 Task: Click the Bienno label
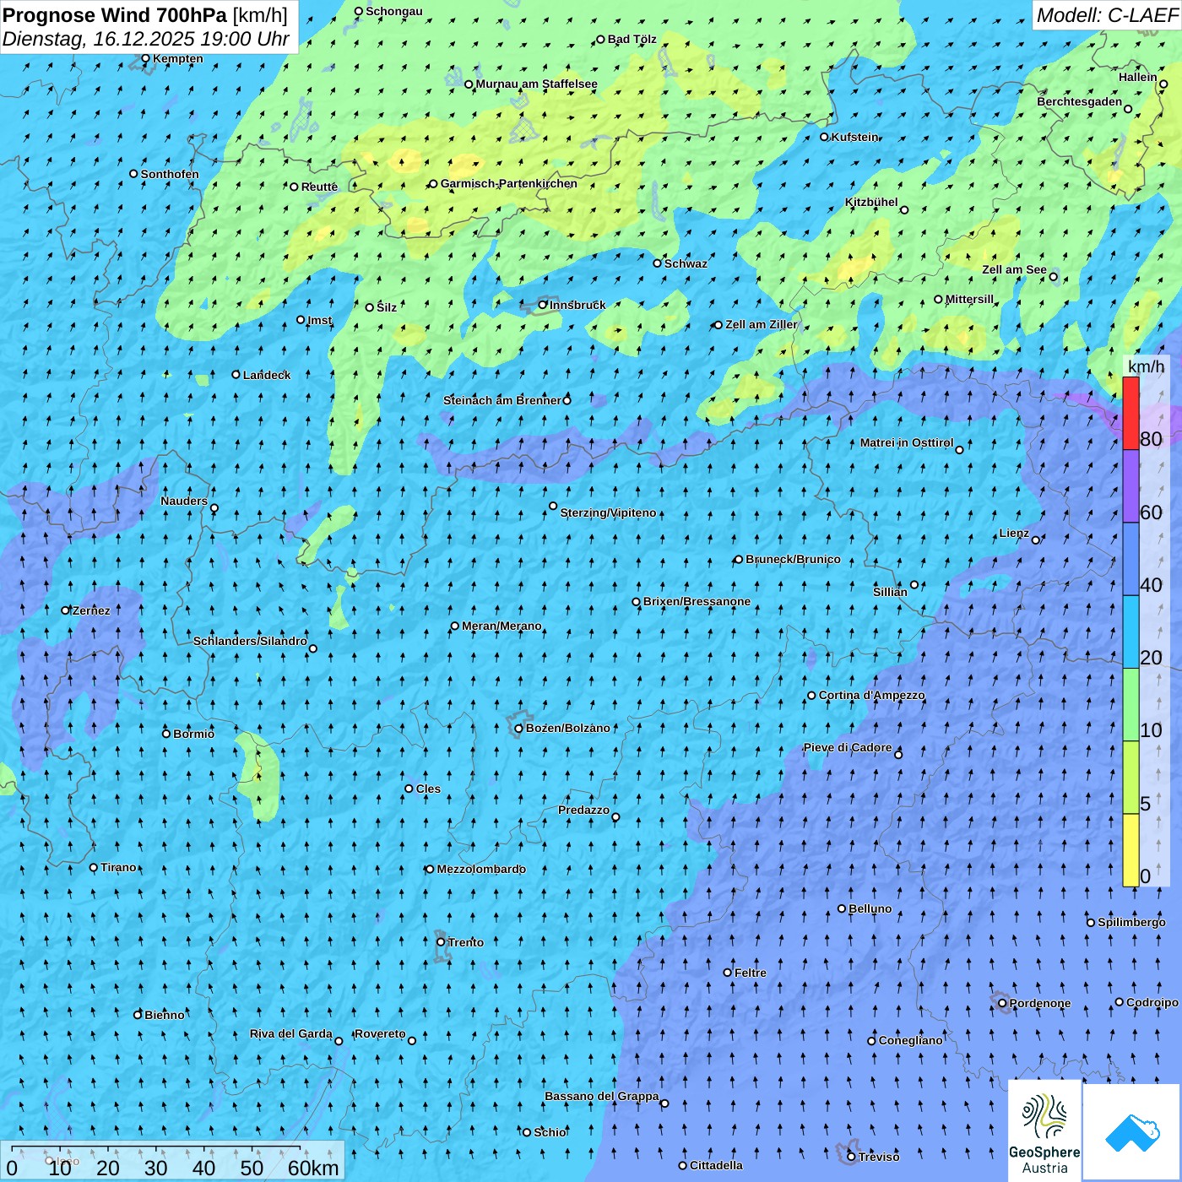(x=165, y=1015)
